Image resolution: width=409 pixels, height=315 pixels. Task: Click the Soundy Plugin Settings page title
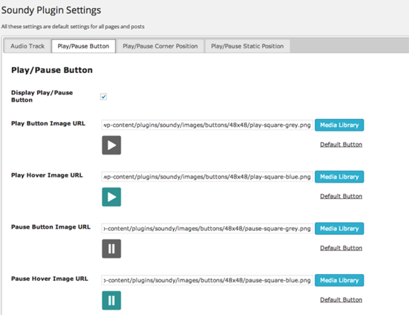pos(51,10)
